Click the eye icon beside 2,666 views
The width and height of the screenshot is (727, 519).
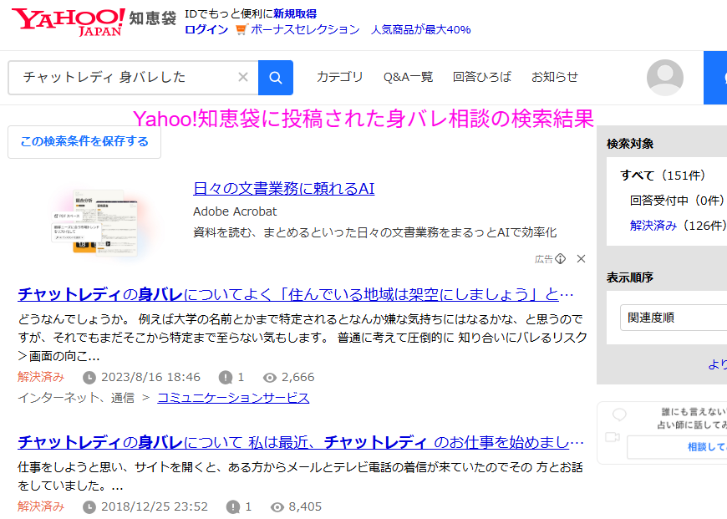coord(269,378)
